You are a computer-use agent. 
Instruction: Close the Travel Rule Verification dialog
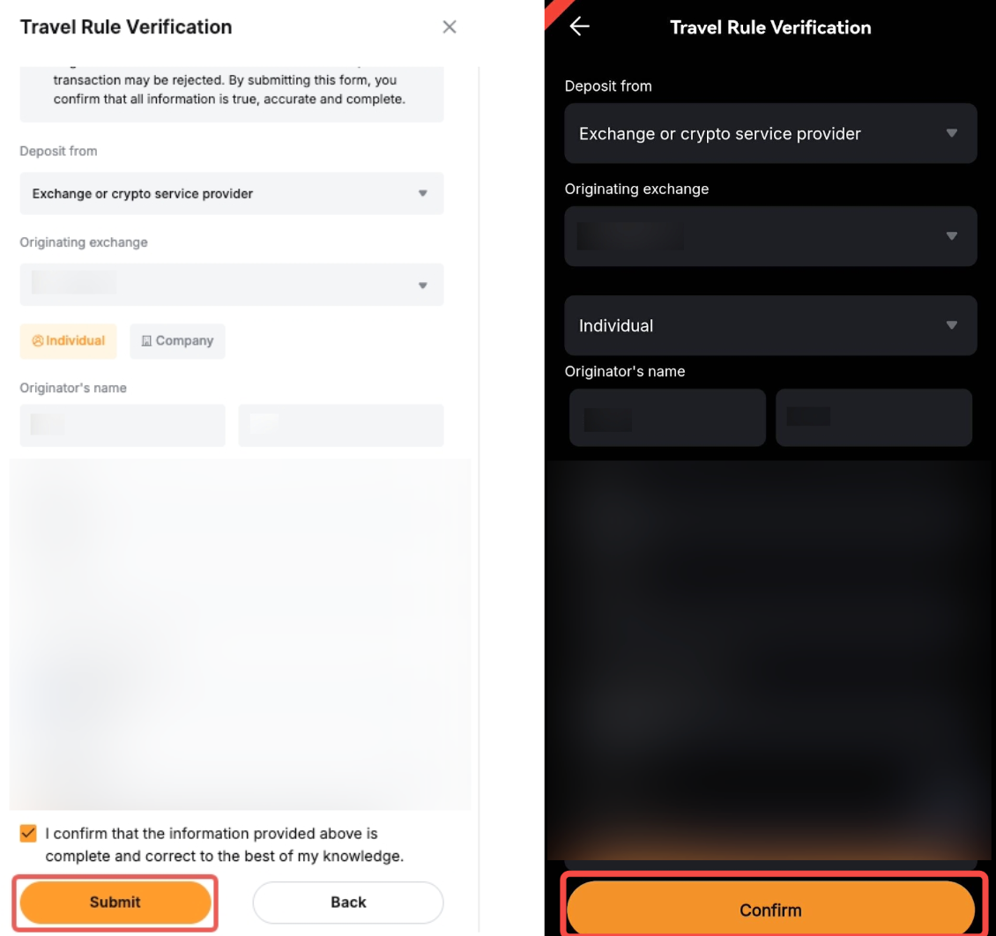click(x=450, y=26)
